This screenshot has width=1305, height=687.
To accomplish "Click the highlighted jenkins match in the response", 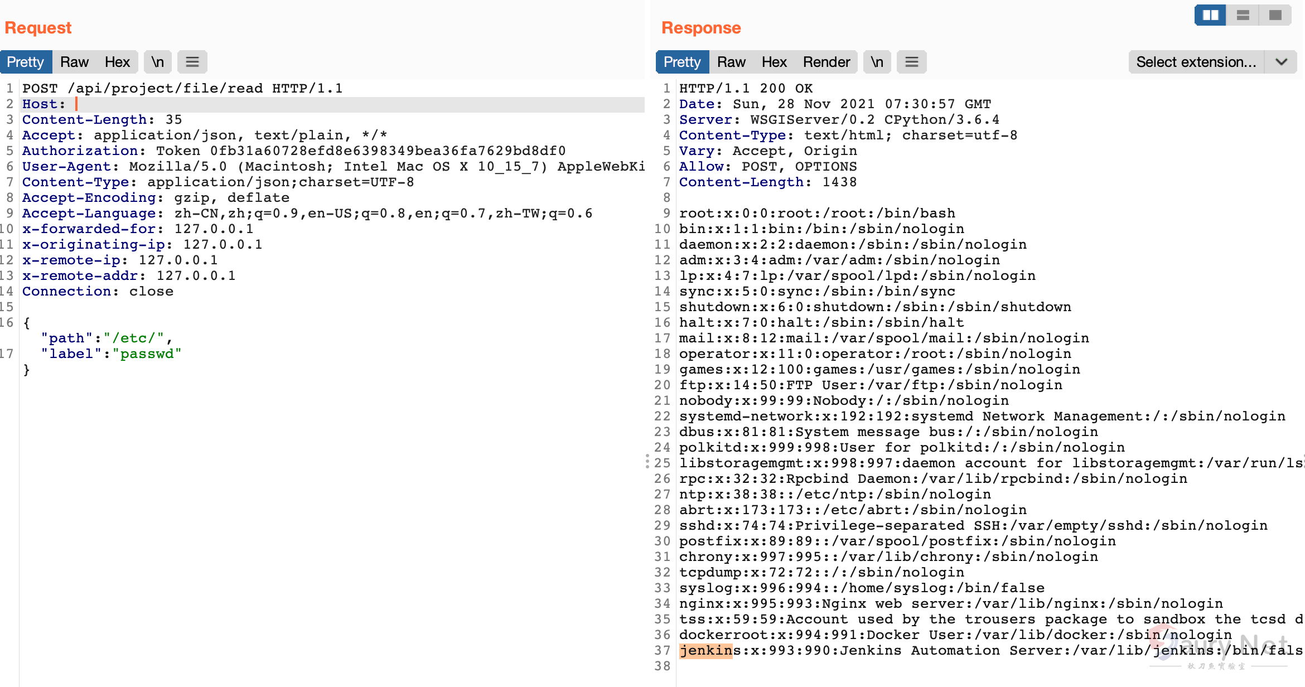I will pyautogui.click(x=705, y=651).
